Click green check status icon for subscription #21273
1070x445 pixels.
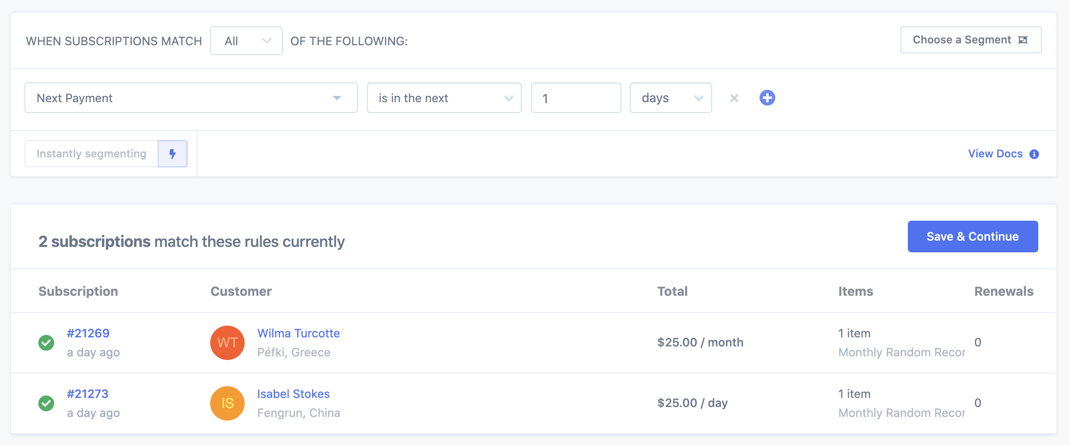tap(46, 403)
